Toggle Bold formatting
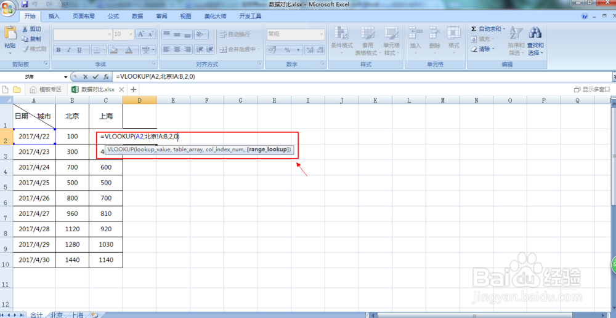 tap(59, 50)
